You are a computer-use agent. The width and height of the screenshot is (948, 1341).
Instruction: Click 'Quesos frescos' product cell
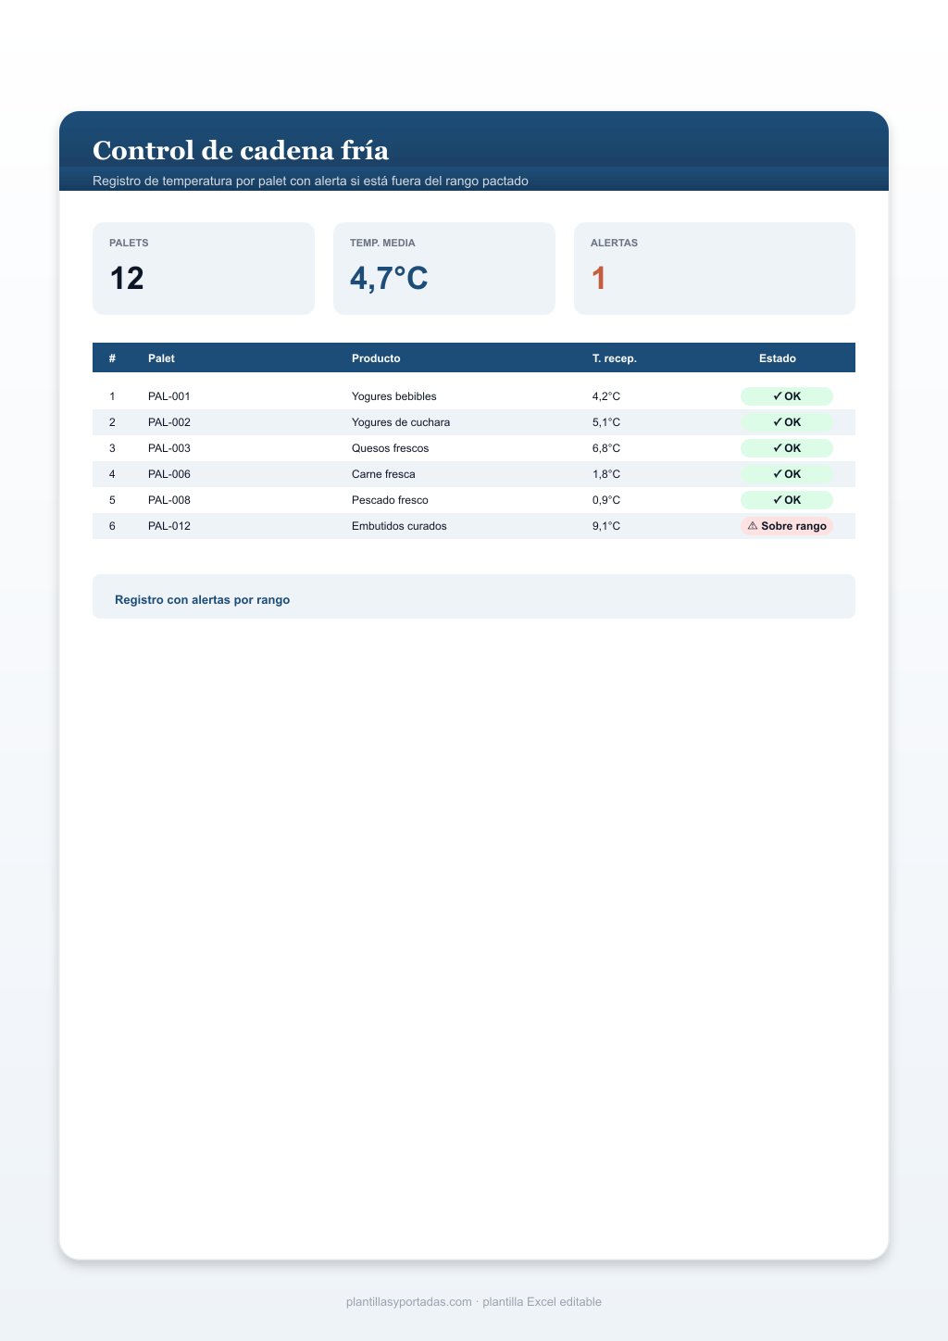tap(391, 448)
